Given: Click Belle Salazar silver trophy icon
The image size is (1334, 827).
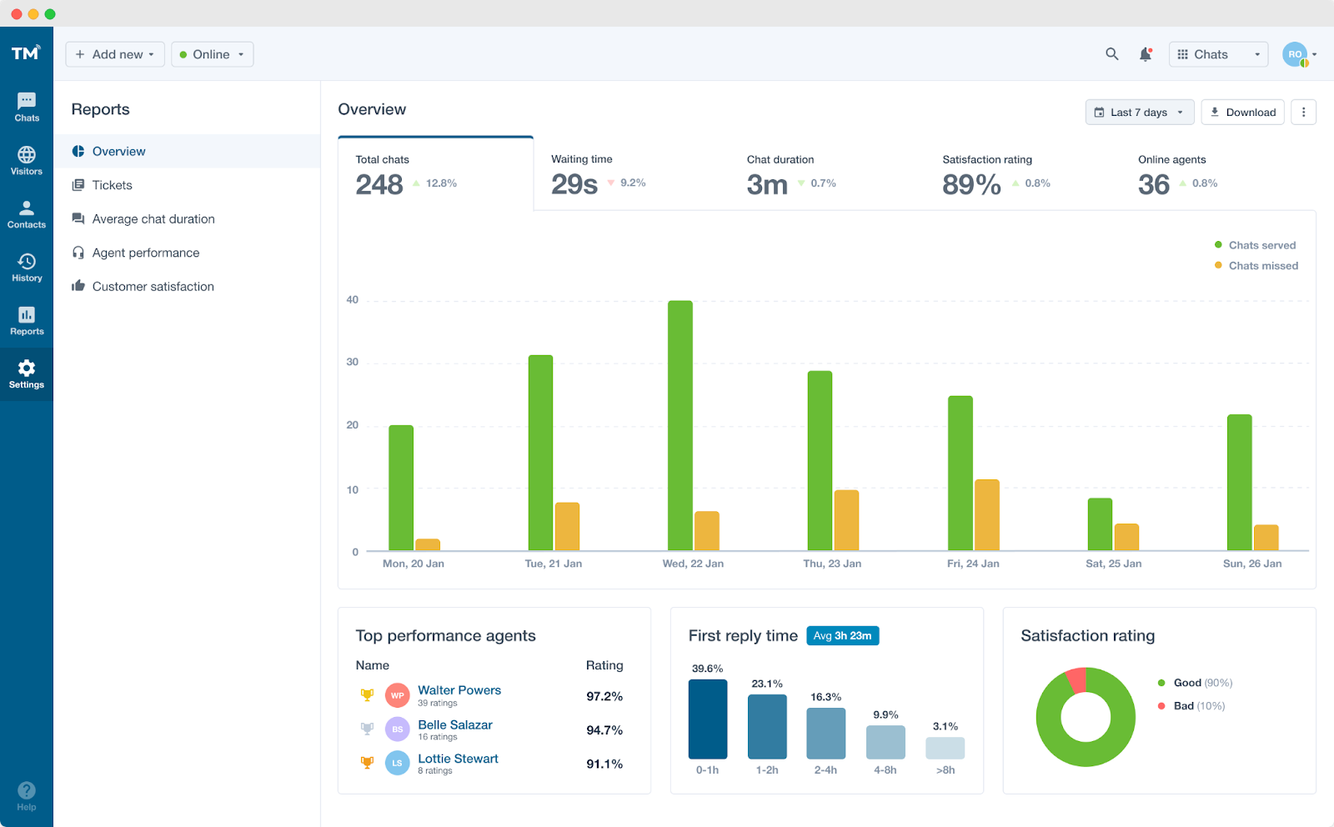Looking at the screenshot, I should (x=367, y=729).
